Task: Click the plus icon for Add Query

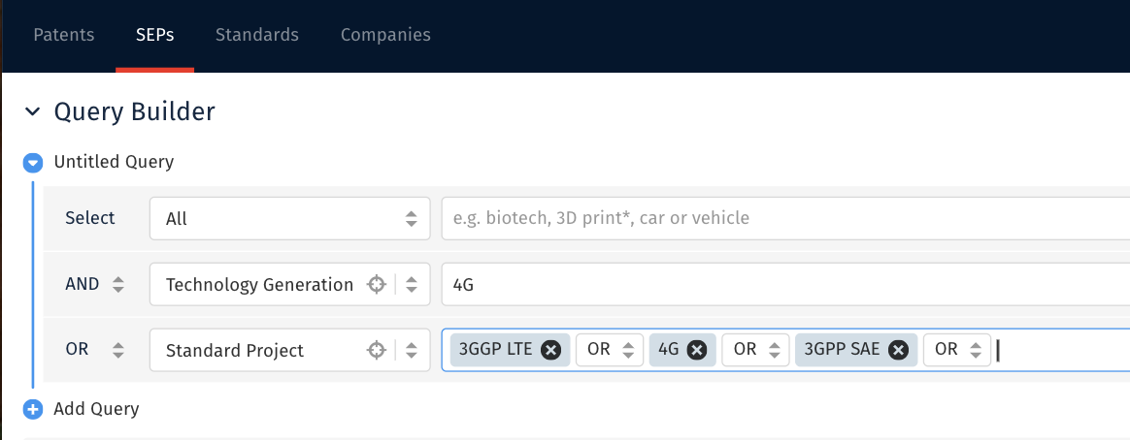Action: click(x=32, y=409)
